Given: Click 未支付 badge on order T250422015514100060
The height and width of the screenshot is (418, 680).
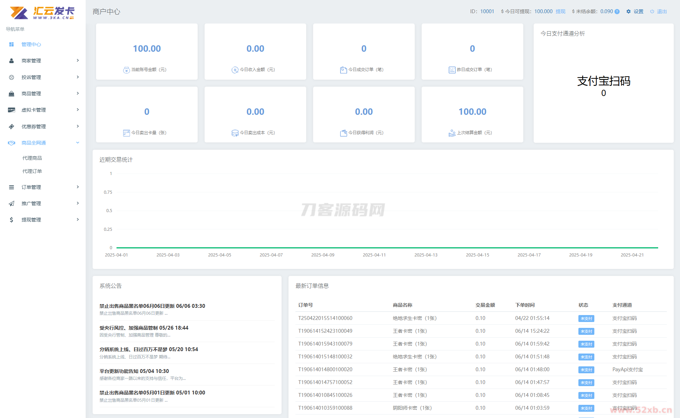Looking at the screenshot, I should point(586,319).
